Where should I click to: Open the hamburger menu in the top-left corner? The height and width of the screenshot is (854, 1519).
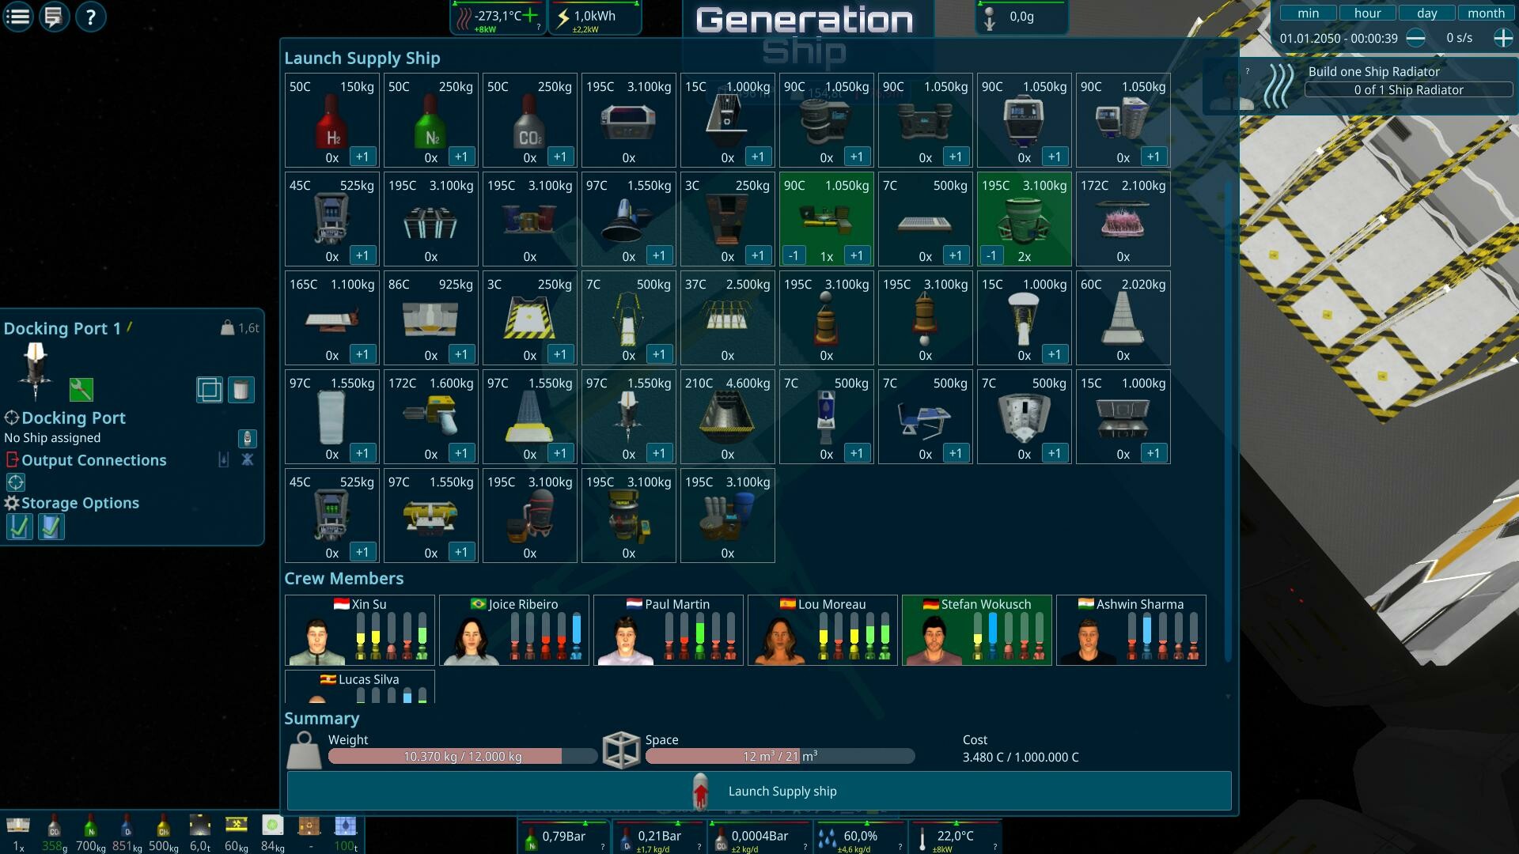(17, 17)
